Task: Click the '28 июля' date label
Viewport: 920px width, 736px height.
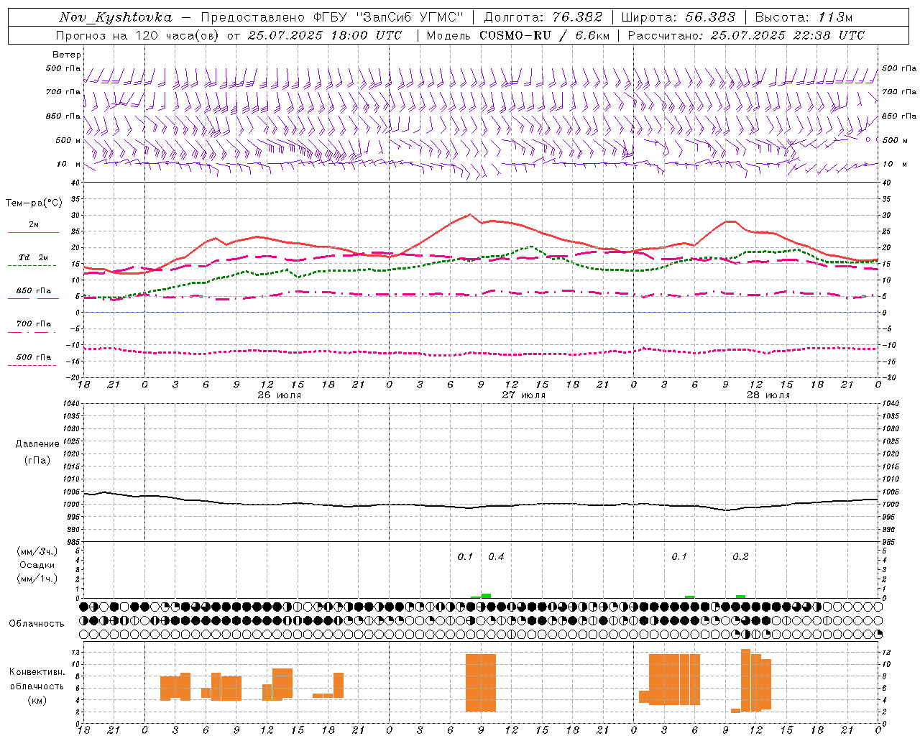Action: click(x=768, y=395)
